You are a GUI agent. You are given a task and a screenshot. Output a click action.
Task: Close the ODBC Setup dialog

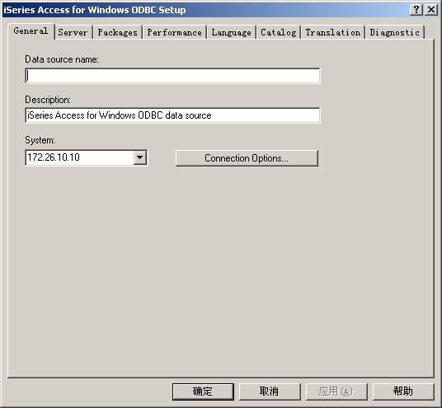pyautogui.click(x=431, y=10)
